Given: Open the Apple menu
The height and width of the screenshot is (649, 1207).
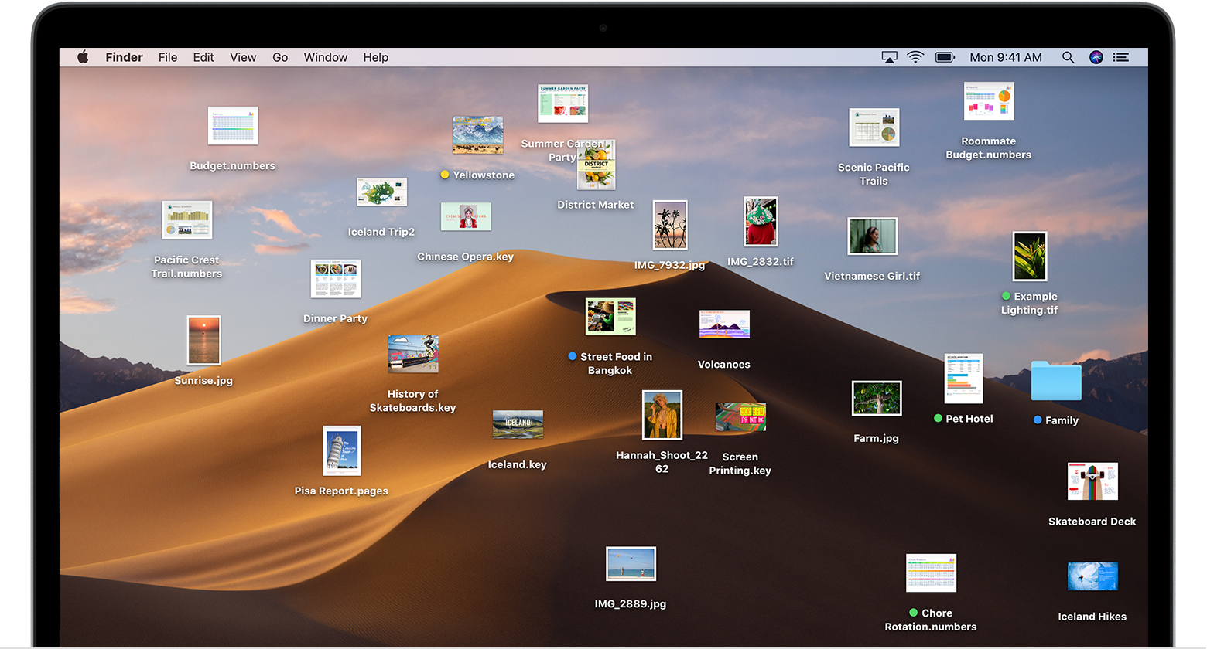Looking at the screenshot, I should pos(83,57).
